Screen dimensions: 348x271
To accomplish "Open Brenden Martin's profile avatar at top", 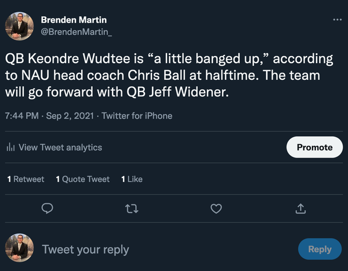I will click(x=20, y=27).
